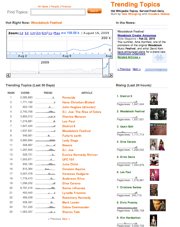Open the Fuller's earth article
Viewport: 180px width, 227px height.
tap(72, 136)
